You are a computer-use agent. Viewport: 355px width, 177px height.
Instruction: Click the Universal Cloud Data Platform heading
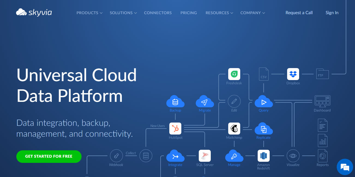click(77, 85)
